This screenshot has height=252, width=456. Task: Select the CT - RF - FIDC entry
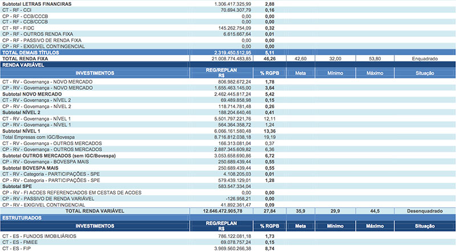tap(18, 27)
